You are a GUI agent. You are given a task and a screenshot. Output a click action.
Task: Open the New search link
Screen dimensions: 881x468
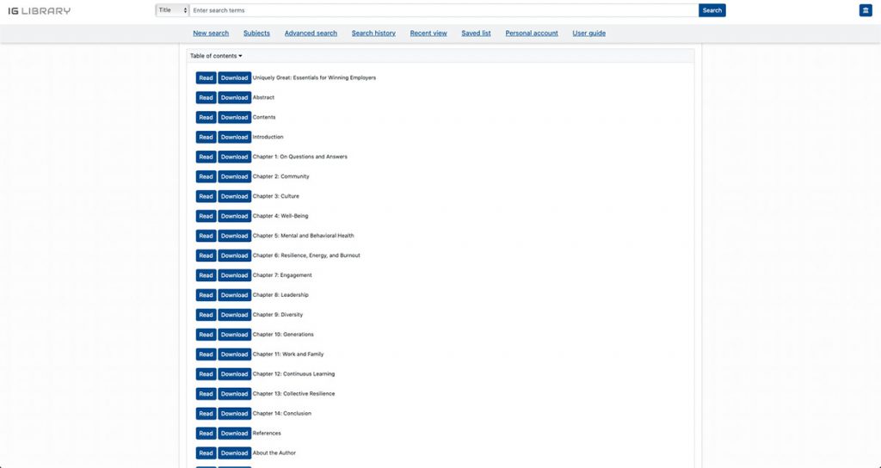coord(211,34)
